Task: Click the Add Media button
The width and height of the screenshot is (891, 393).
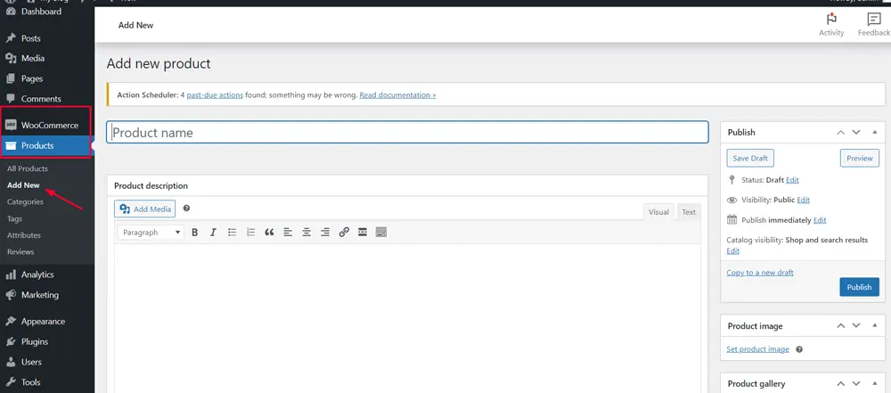Action: (145, 209)
